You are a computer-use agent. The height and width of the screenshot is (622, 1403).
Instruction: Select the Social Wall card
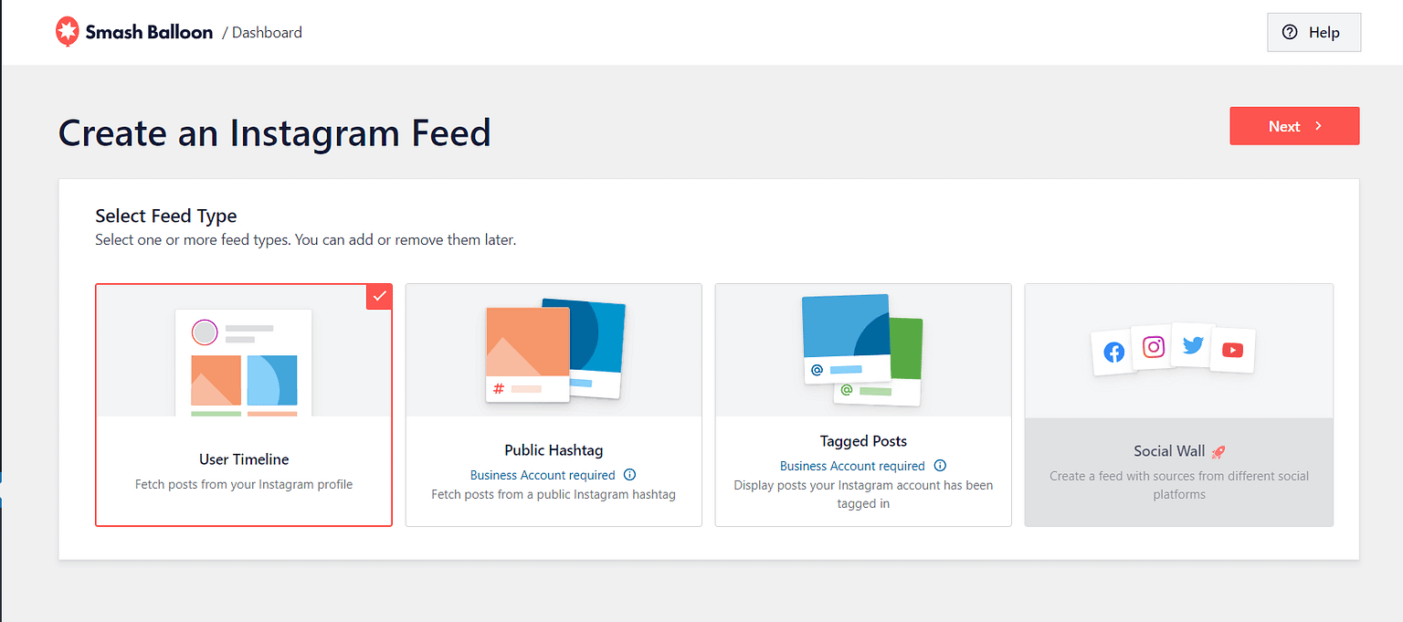pyautogui.click(x=1178, y=405)
